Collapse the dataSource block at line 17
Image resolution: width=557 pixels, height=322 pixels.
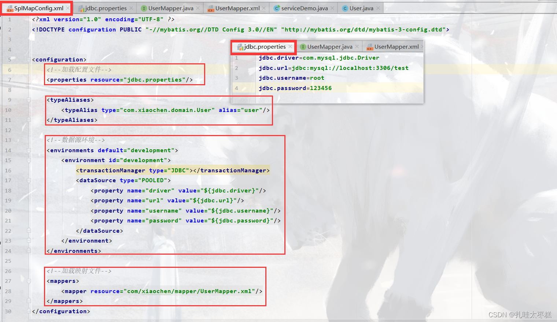(x=29, y=180)
